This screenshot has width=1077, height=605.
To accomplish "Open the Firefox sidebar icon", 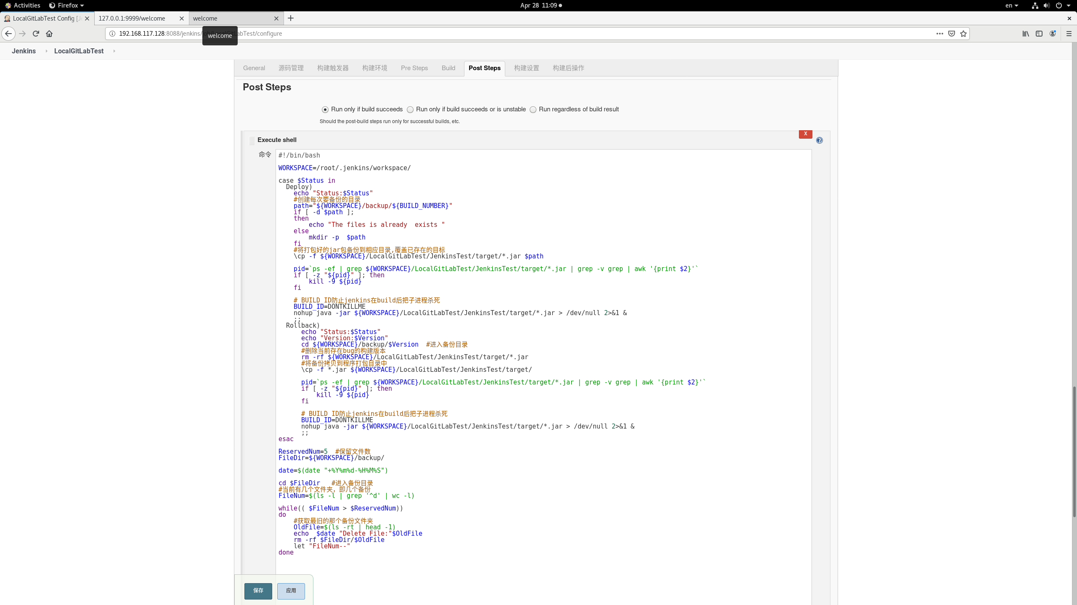I will point(1039,34).
